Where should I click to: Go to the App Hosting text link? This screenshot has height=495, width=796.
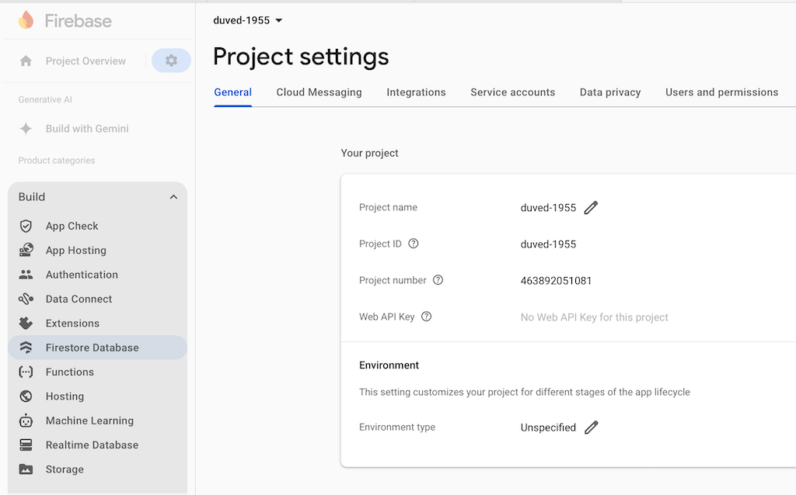pos(75,251)
